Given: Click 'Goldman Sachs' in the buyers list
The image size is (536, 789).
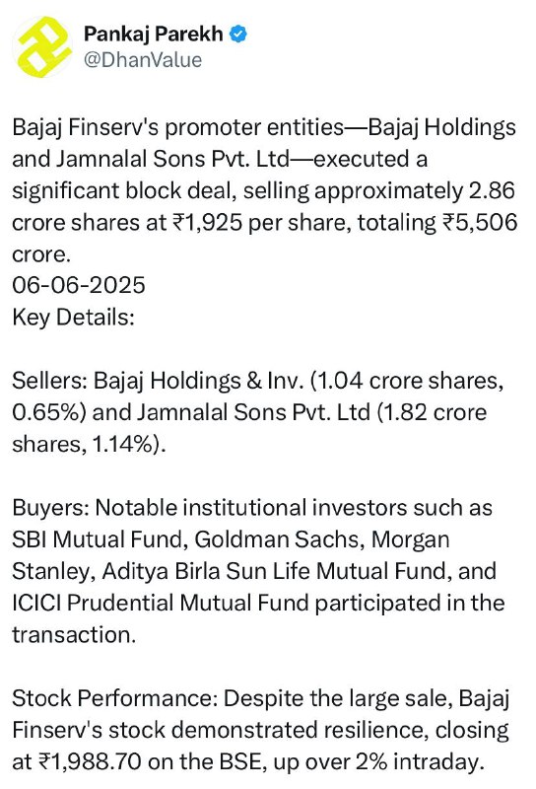Looking at the screenshot, I should click(x=278, y=539).
